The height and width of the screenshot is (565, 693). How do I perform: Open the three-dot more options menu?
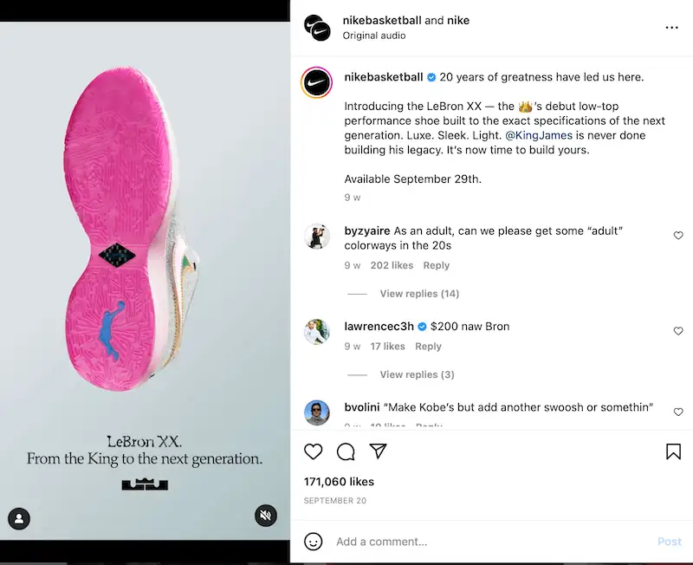point(672,28)
